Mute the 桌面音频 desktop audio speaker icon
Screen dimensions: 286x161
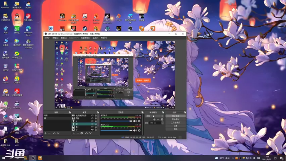[135, 121]
